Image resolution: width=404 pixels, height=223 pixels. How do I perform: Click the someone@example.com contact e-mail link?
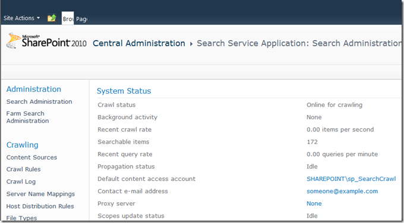(342, 192)
